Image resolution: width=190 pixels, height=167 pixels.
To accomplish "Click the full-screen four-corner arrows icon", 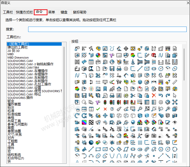I will [x=175, y=102].
